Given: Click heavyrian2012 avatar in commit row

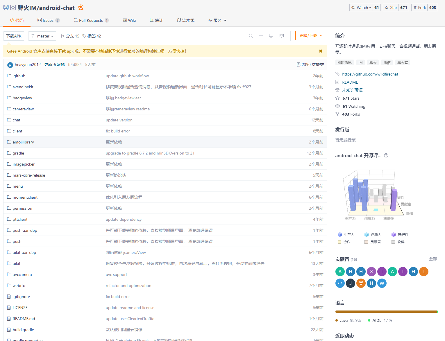Looking at the screenshot, I should pos(10,65).
